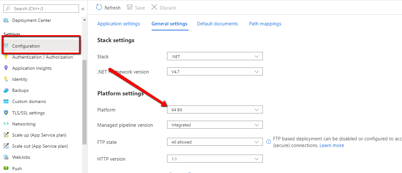
Task: Click the sidebar scroll up arrow
Action: (84, 20)
